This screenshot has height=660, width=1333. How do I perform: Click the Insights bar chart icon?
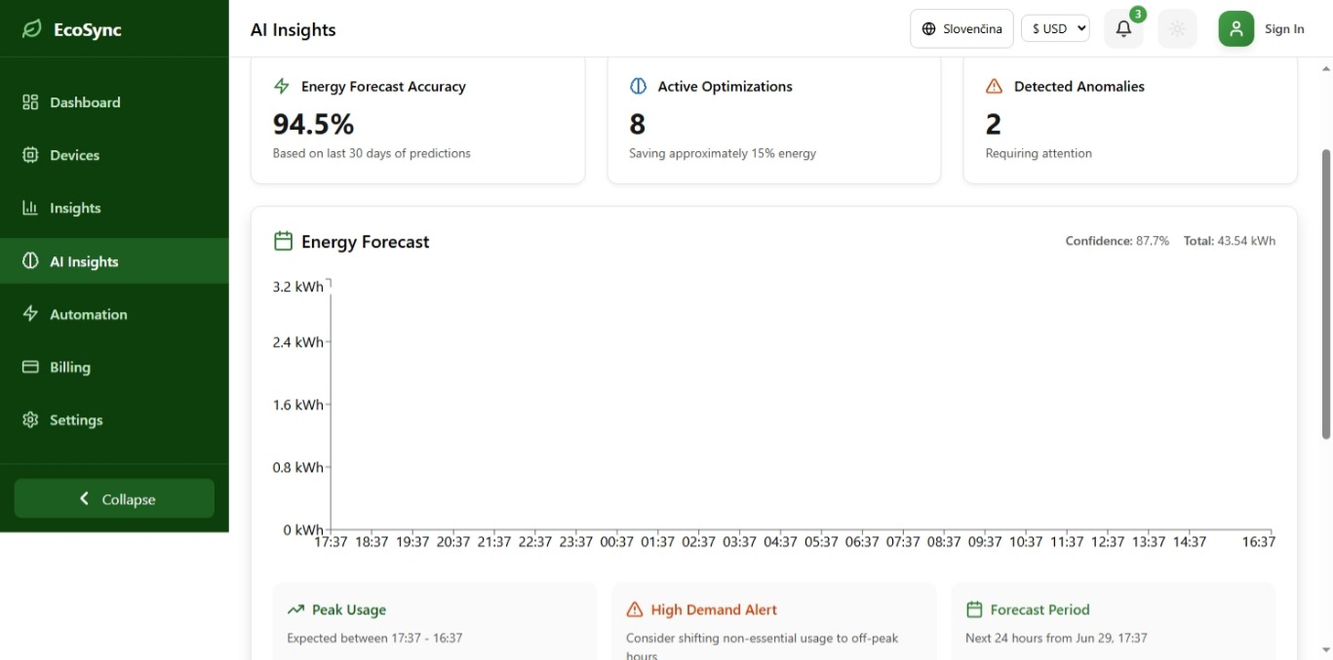point(30,208)
